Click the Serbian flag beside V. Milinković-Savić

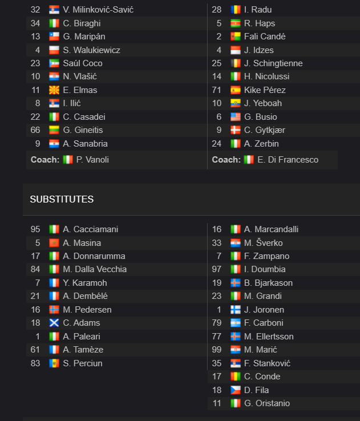tap(54, 10)
